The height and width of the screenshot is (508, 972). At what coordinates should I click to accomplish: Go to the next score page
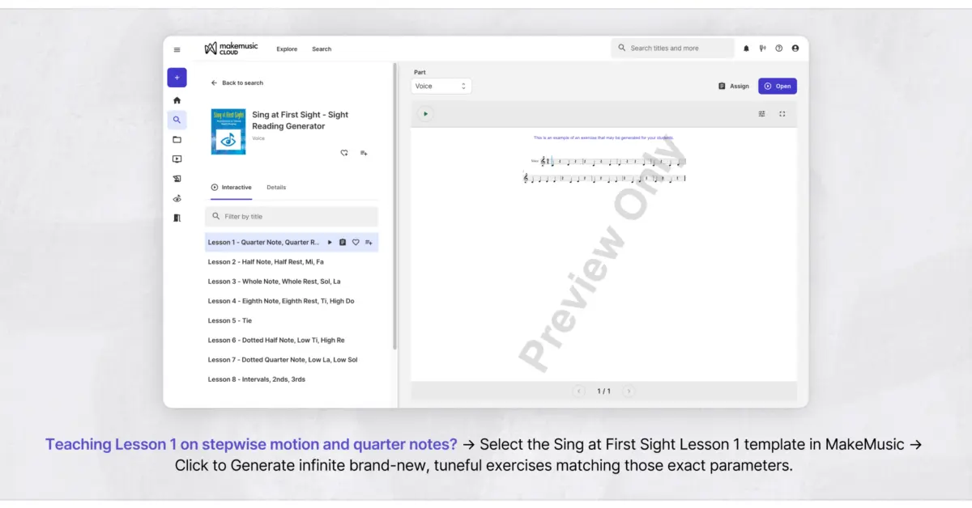coord(629,392)
